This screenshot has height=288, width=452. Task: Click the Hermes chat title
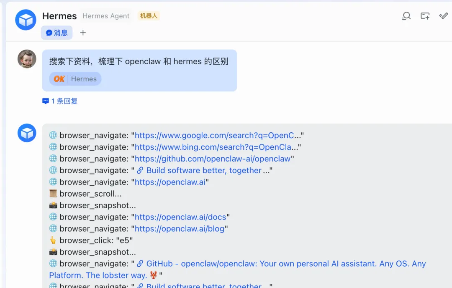[59, 16]
